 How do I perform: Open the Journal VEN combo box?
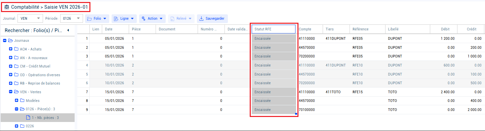(30, 18)
